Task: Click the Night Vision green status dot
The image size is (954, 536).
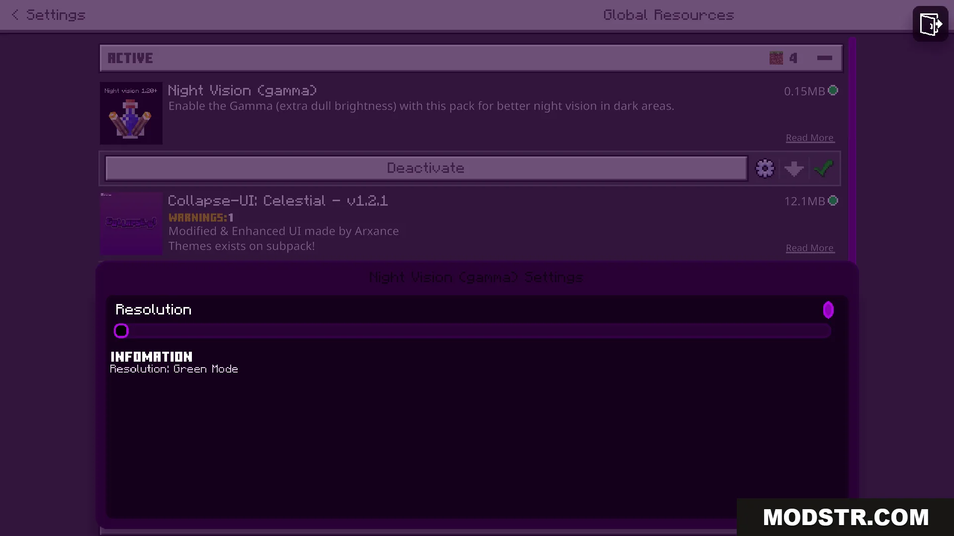Action: 833,90
